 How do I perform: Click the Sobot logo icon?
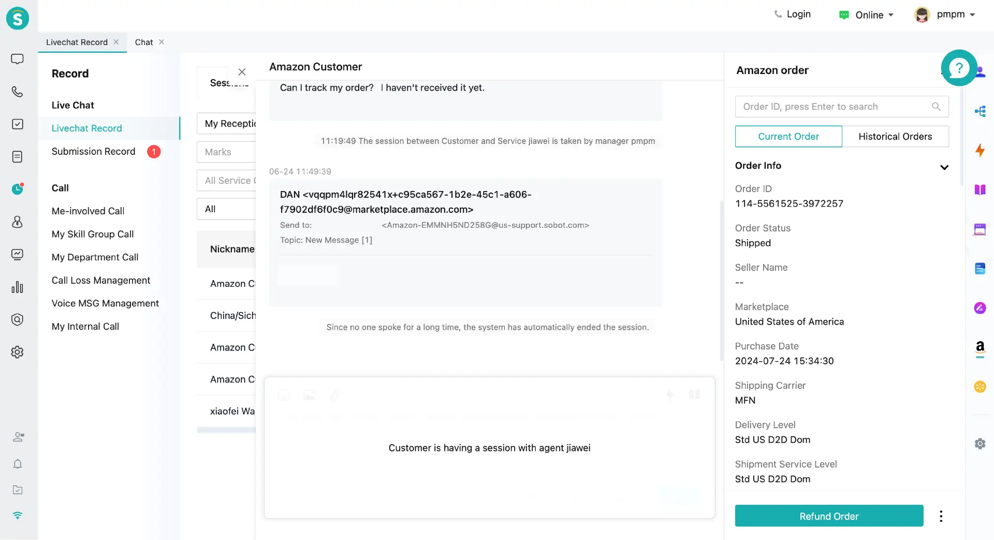[x=18, y=19]
